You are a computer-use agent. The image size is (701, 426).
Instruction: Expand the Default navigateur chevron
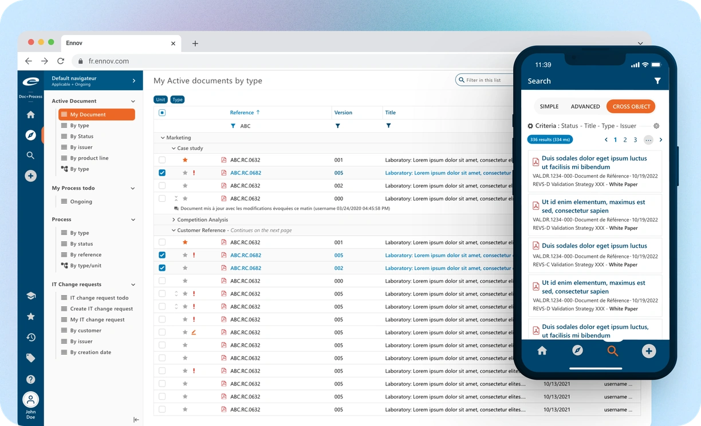click(134, 81)
